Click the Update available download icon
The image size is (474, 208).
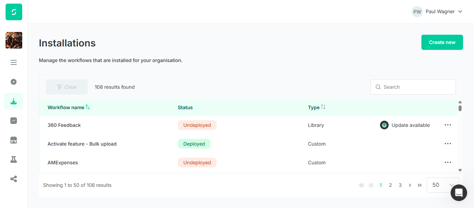tap(384, 125)
